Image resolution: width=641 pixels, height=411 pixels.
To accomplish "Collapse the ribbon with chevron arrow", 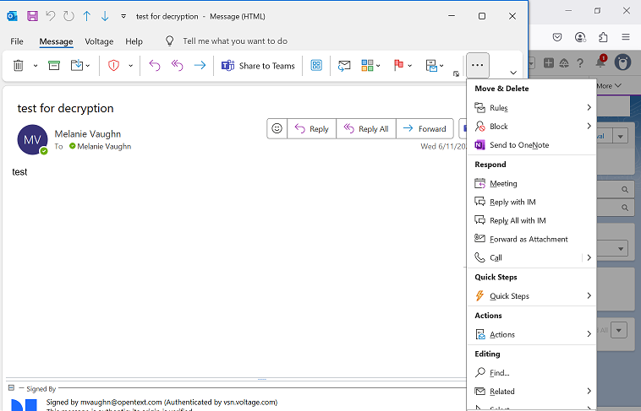I will point(513,73).
